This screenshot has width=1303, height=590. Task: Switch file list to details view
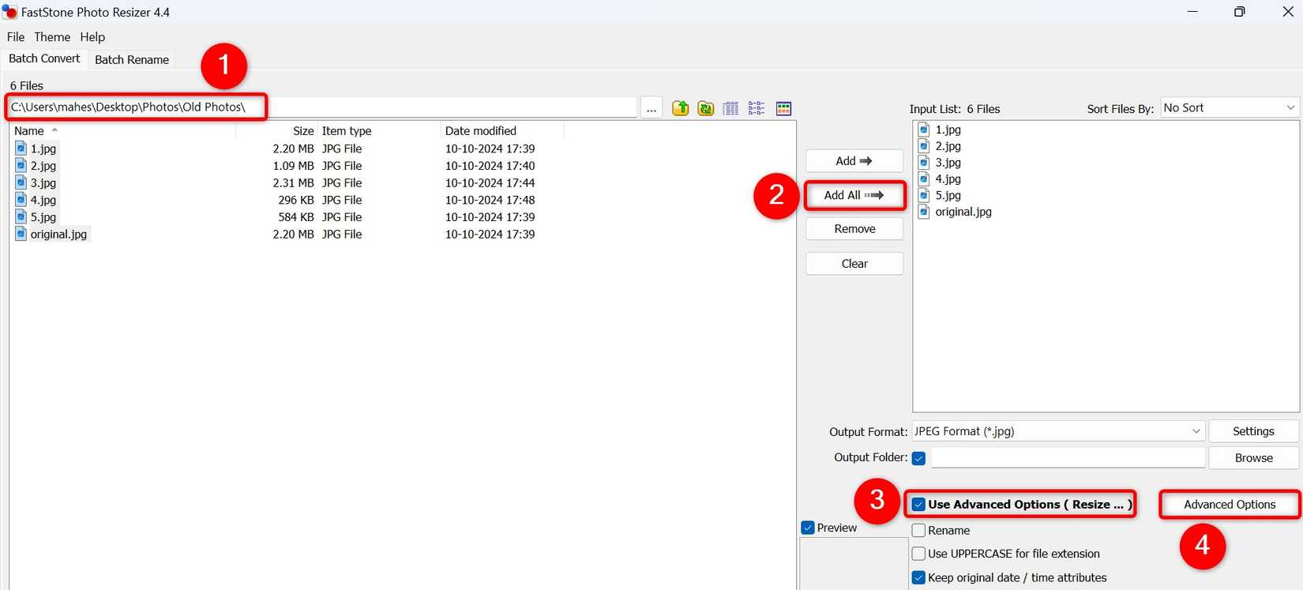coord(731,108)
